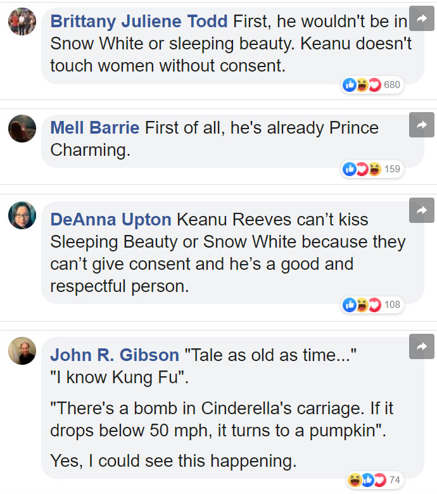Visit DeAnna Upton's profile name link
437x494 pixels.
(111, 220)
